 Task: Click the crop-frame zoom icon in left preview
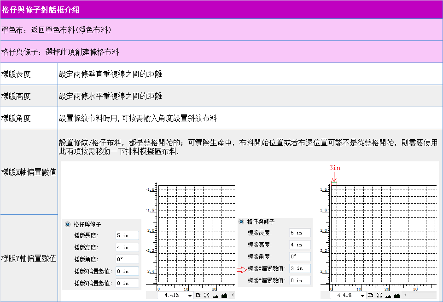pos(198,295)
